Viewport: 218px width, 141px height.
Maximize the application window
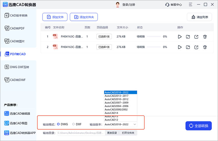[205, 4]
